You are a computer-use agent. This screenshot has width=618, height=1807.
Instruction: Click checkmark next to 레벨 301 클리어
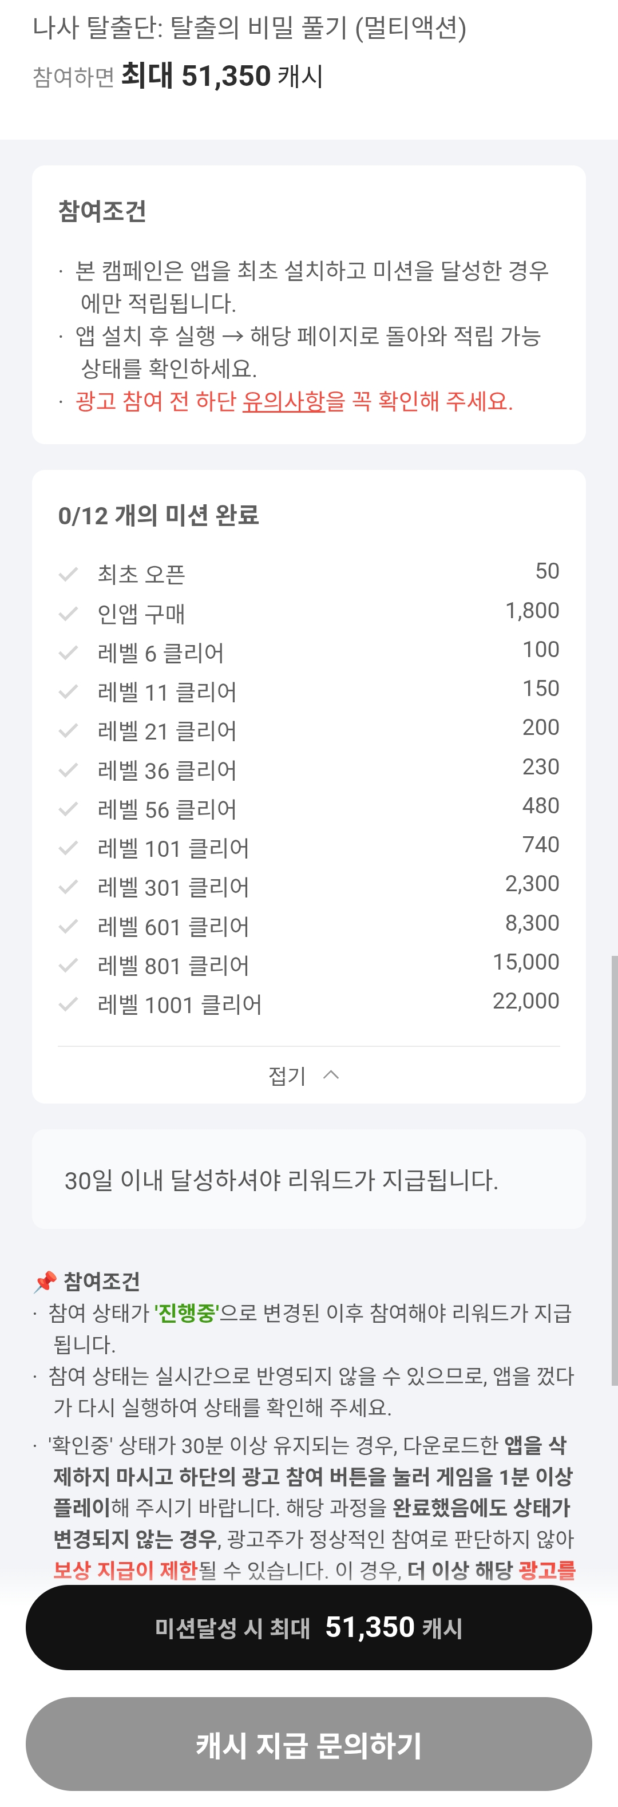tap(68, 887)
